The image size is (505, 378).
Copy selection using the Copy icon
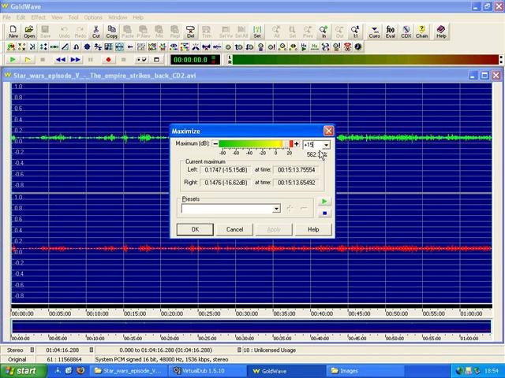point(111,31)
